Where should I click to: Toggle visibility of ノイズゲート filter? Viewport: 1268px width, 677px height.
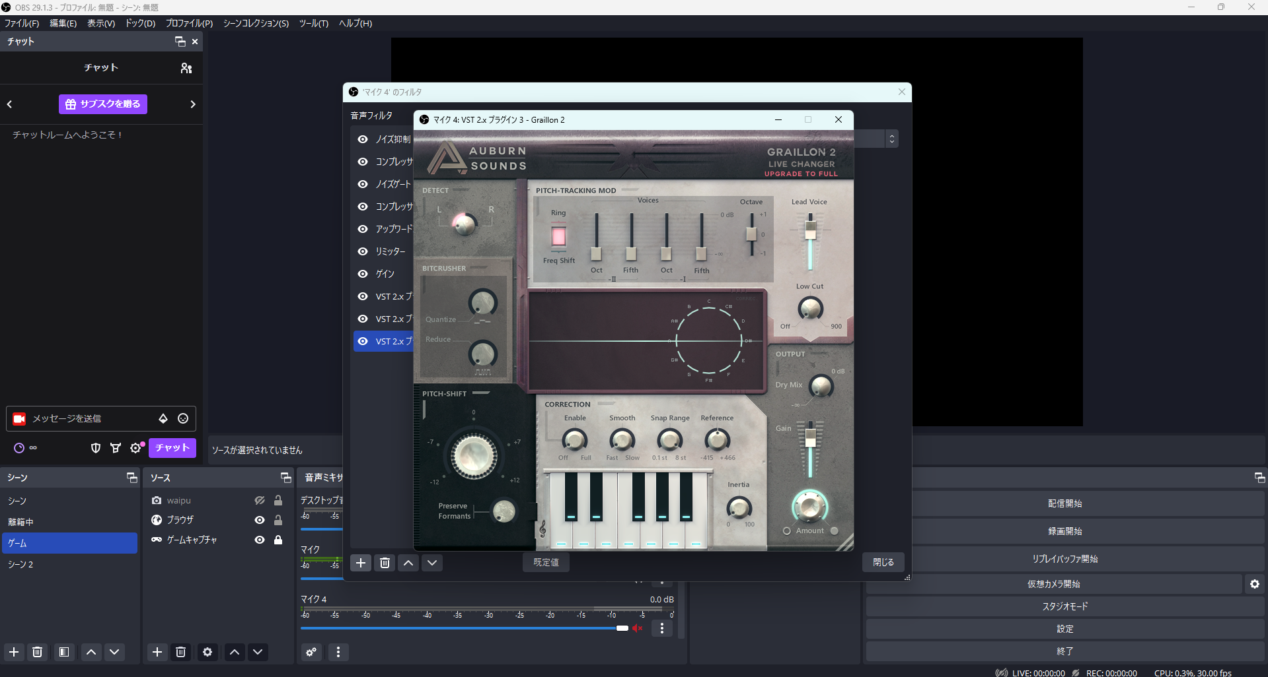(363, 184)
